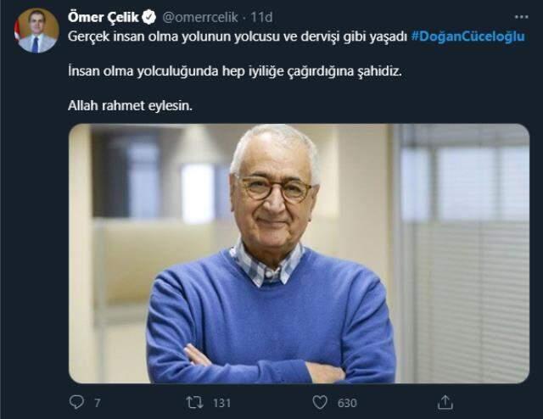The width and height of the screenshot is (543, 419).
Task: Like the tweet with the heart icon
Action: click(320, 402)
